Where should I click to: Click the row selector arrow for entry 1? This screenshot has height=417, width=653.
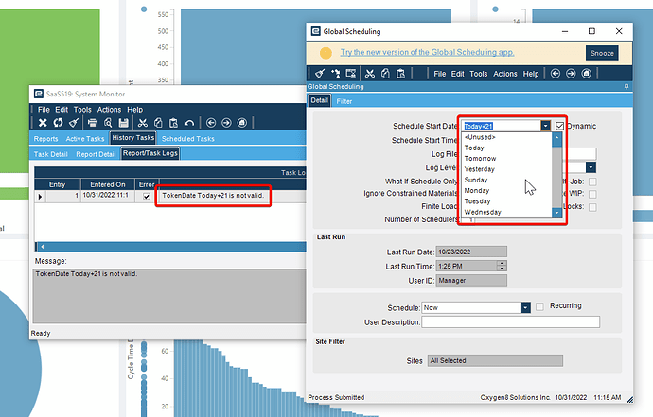coord(40,196)
